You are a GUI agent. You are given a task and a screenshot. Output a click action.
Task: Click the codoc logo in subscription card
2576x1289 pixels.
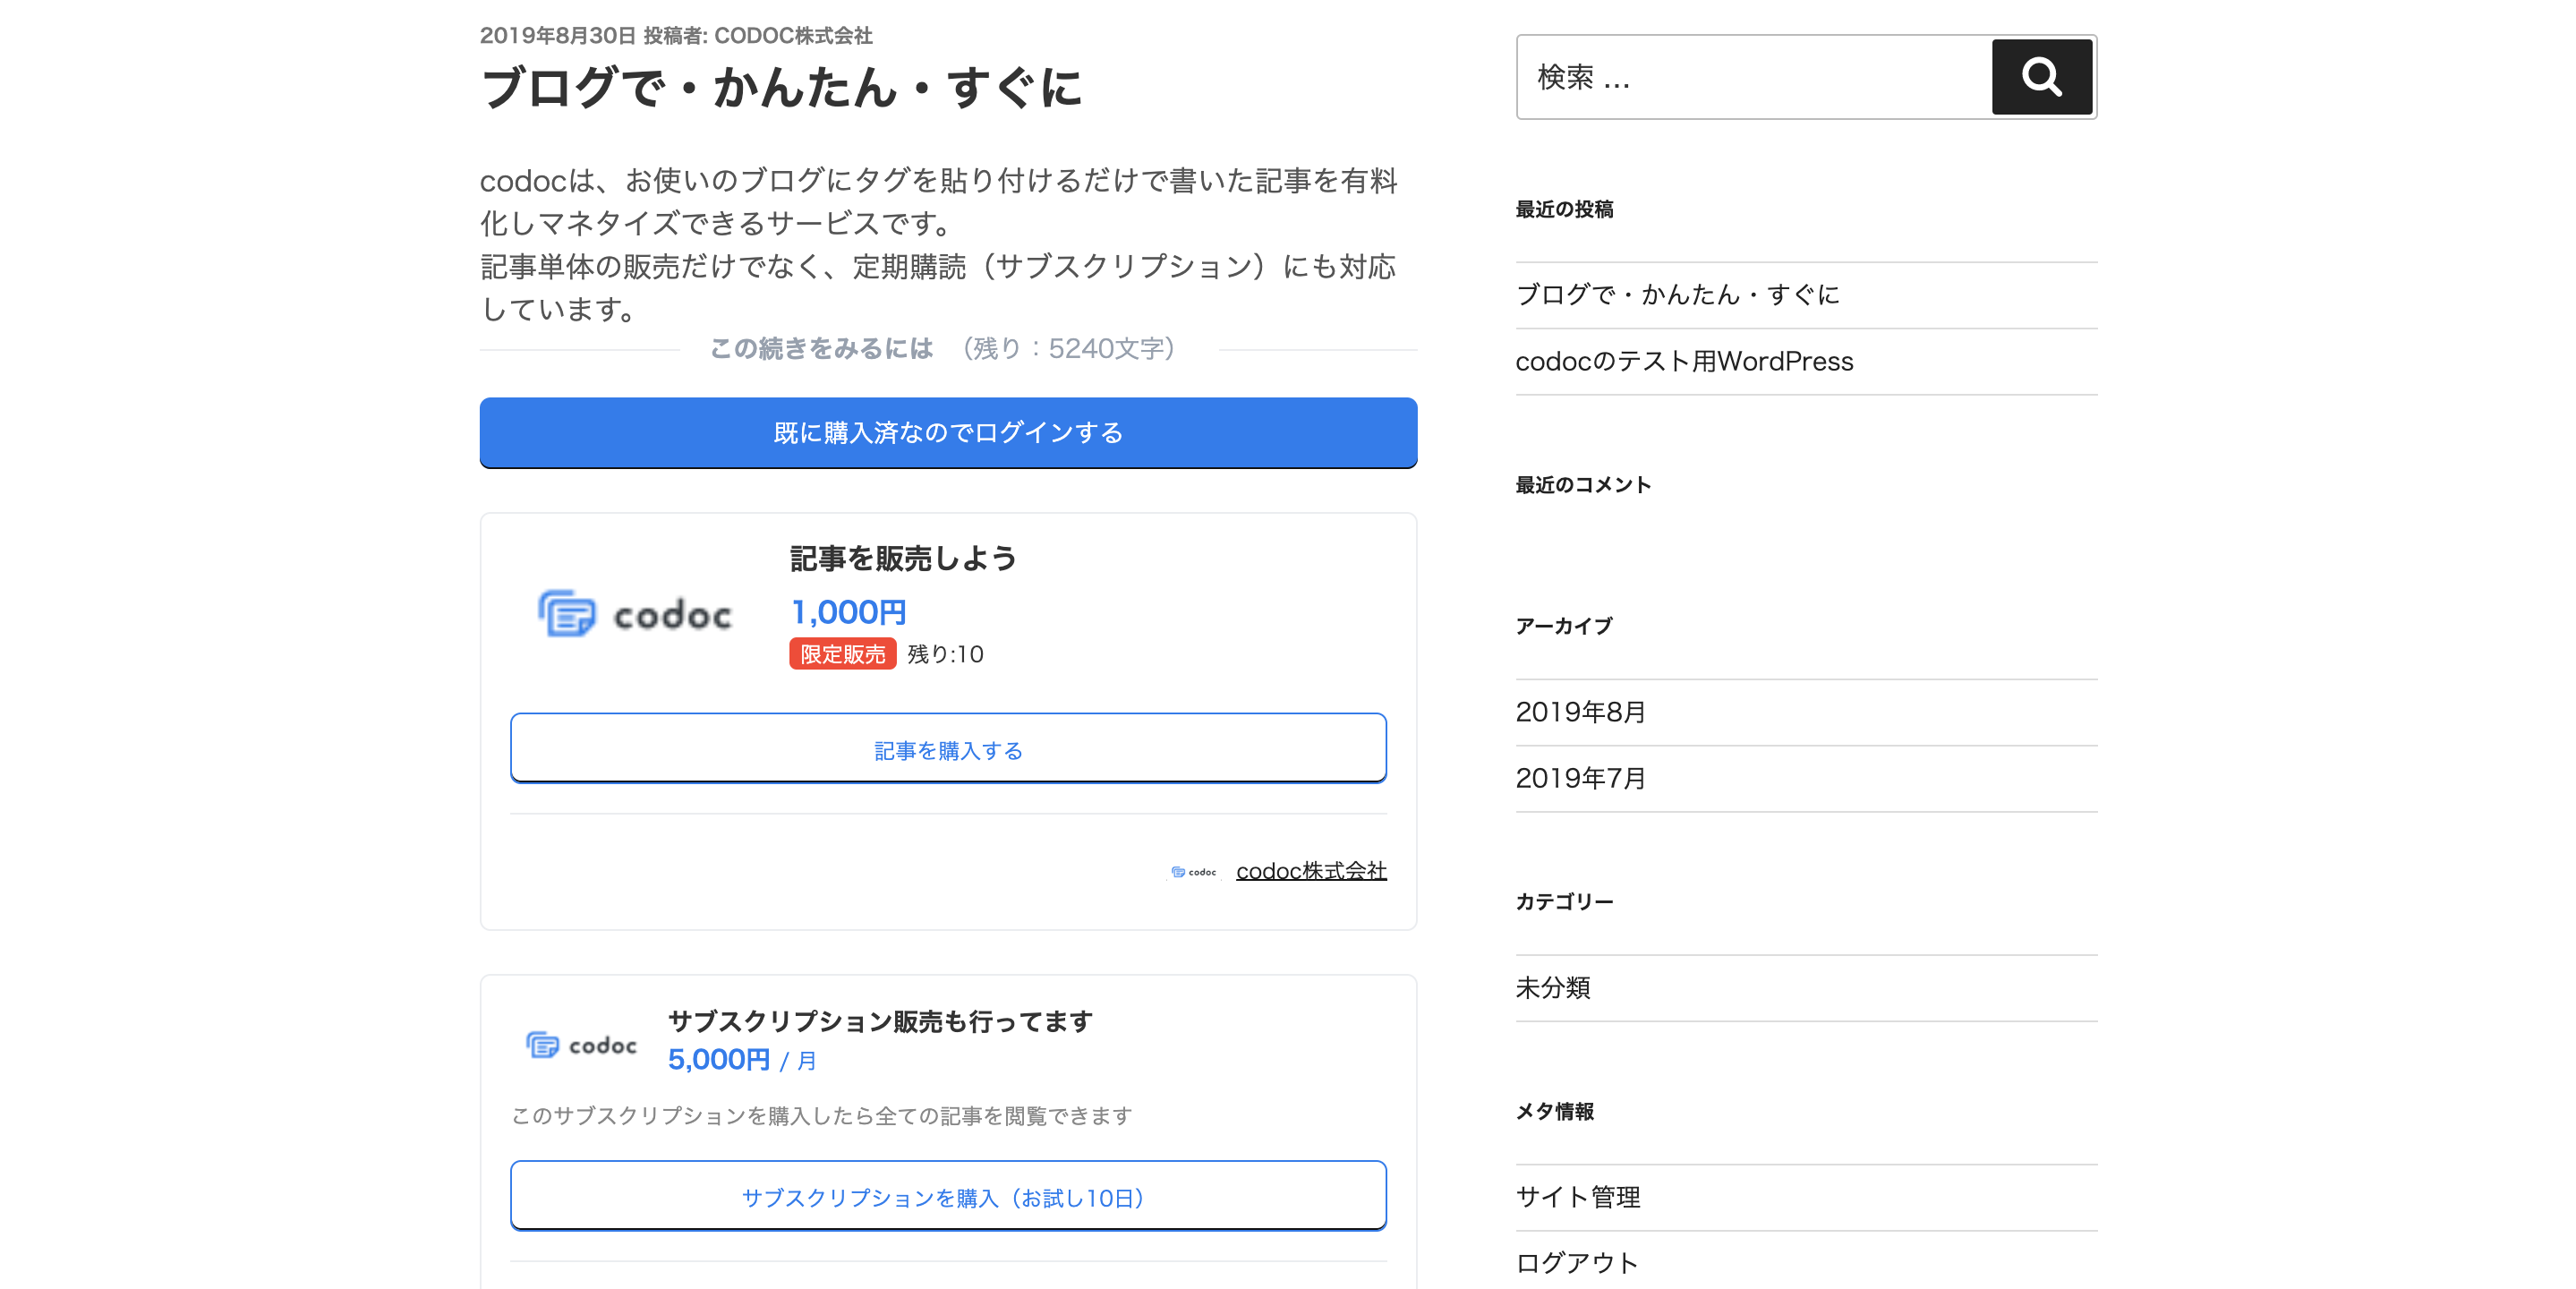coord(581,1045)
